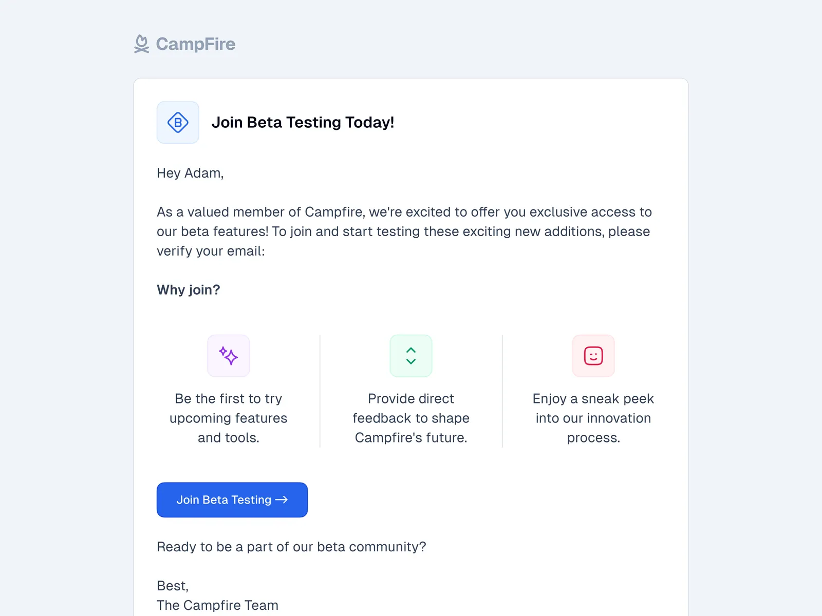Click the Why join? subheading
The width and height of the screenshot is (822, 616).
point(188,290)
